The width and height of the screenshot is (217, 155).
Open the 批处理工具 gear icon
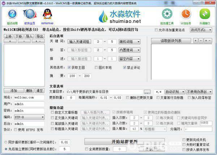click(167, 14)
